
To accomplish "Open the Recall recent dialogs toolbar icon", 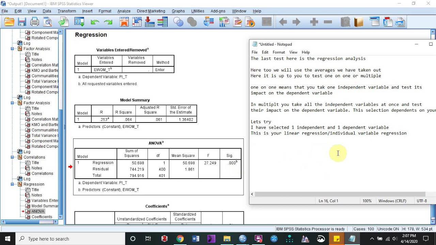I will click(x=79, y=22).
